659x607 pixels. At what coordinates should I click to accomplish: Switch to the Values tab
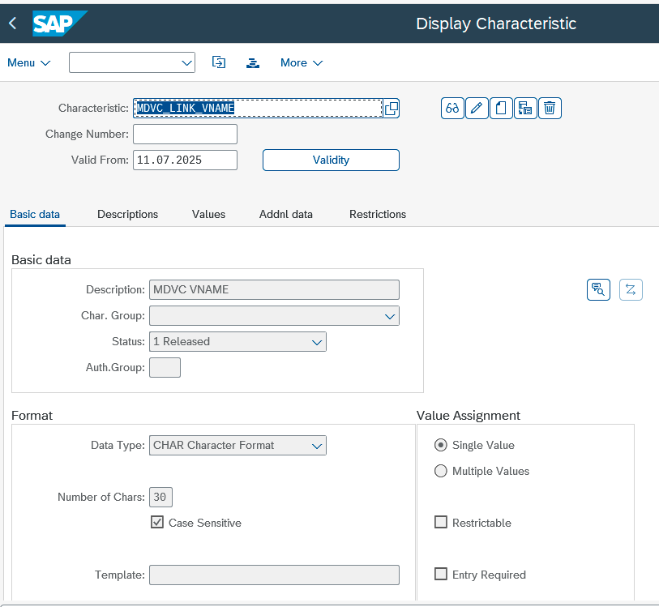coord(208,214)
